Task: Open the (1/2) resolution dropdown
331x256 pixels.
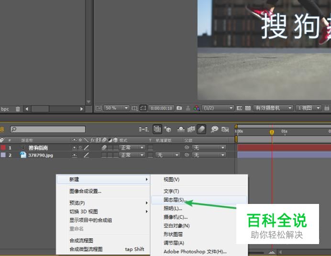Action: pyautogui.click(x=218, y=108)
